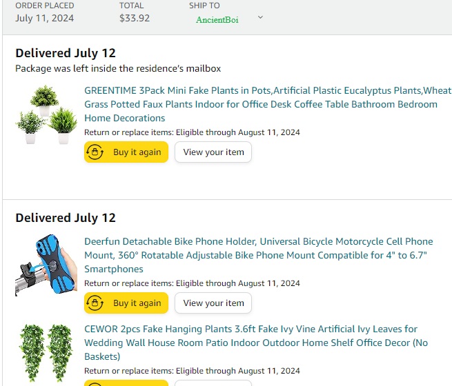Viewport: 452px width, 386px height.
Task: Click the partially visible CEWOR View your item button
Action: (x=213, y=383)
